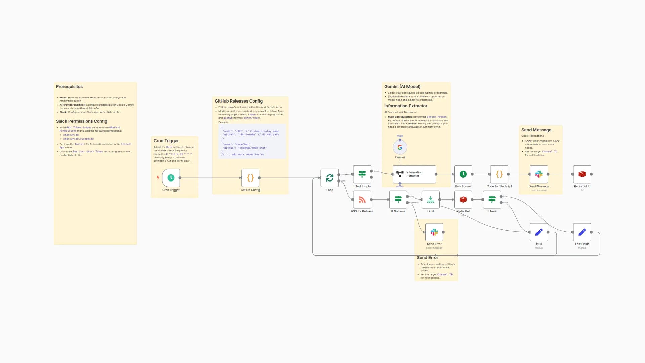Click the Loop node's done output port
This screenshot has width=645, height=363.
[339, 175]
